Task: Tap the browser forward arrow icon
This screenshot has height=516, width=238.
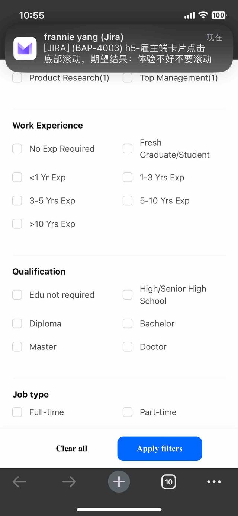Action: 69,482
